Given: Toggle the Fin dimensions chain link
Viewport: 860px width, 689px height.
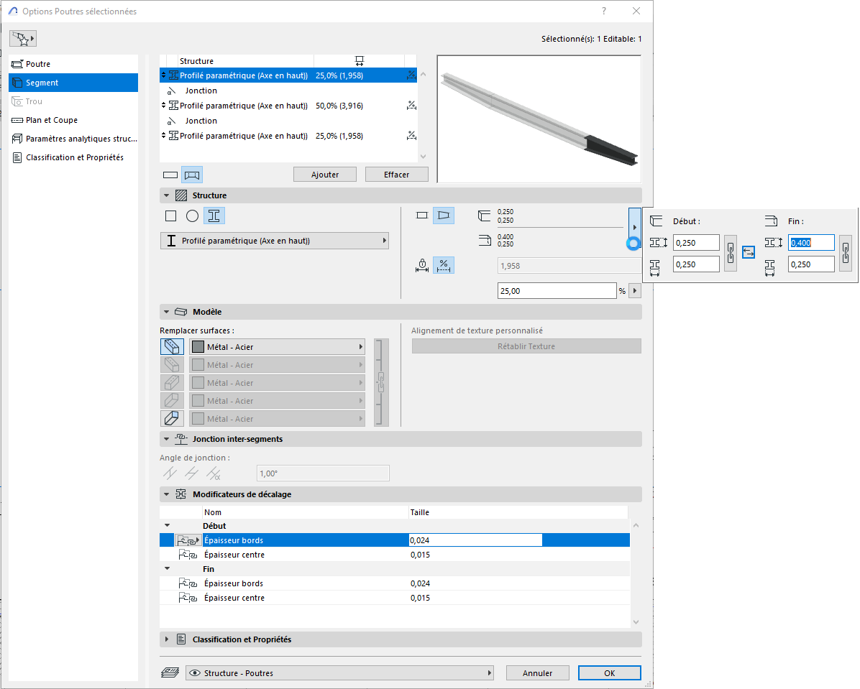Looking at the screenshot, I should pyautogui.click(x=846, y=253).
